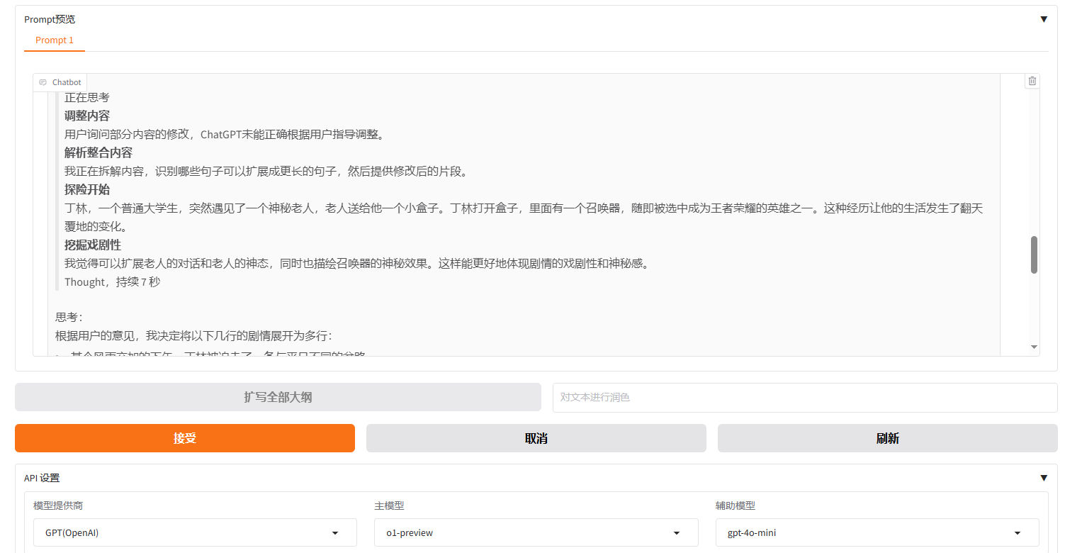Screen dimensions: 1065x553
Task: Open the 辅助模型 gpt-4o-mini dropdown
Action: tap(877, 532)
